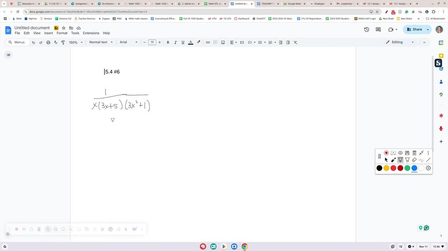448x251 pixels.
Task: Select the straight line drawing tool
Action: tap(428, 160)
